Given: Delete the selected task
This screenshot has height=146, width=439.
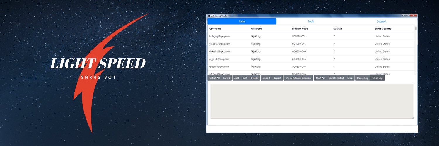Looking at the screenshot, I should [254, 78].
